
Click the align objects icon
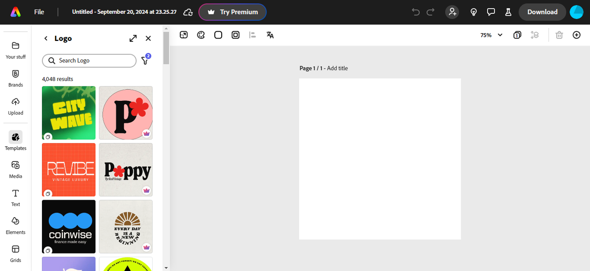click(253, 35)
